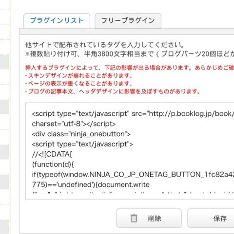Viewport: 234px width, 234px height.
Task: Click the 775)=='undefined' document.write line
Action: (x=91, y=185)
